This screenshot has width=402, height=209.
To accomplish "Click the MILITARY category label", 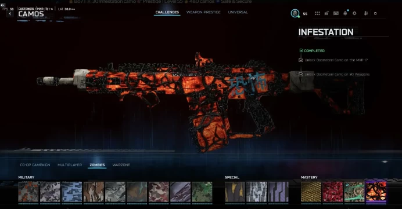I will (26, 177).
